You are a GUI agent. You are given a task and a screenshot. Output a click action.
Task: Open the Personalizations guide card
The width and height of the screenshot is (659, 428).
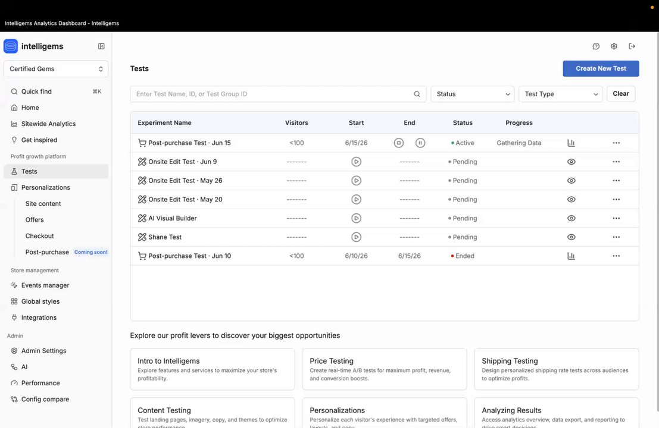tap(384, 413)
